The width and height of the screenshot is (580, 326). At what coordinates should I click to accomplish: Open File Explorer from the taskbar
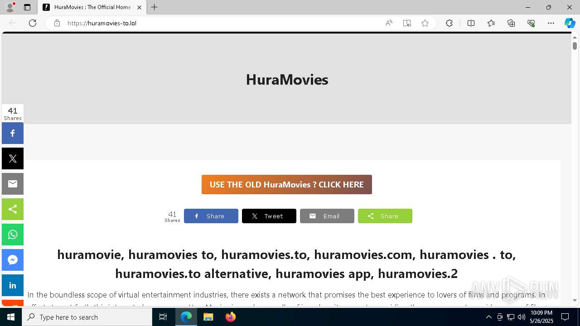tap(208, 317)
